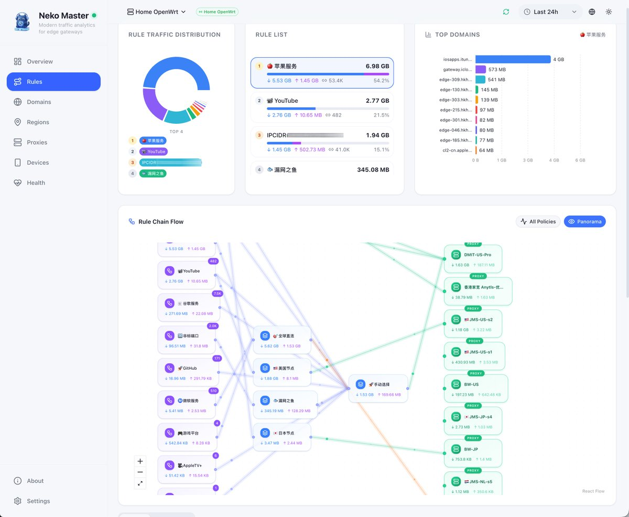The height and width of the screenshot is (517, 629).
Task: Select the 日本节点 group node
Action: tap(282, 437)
